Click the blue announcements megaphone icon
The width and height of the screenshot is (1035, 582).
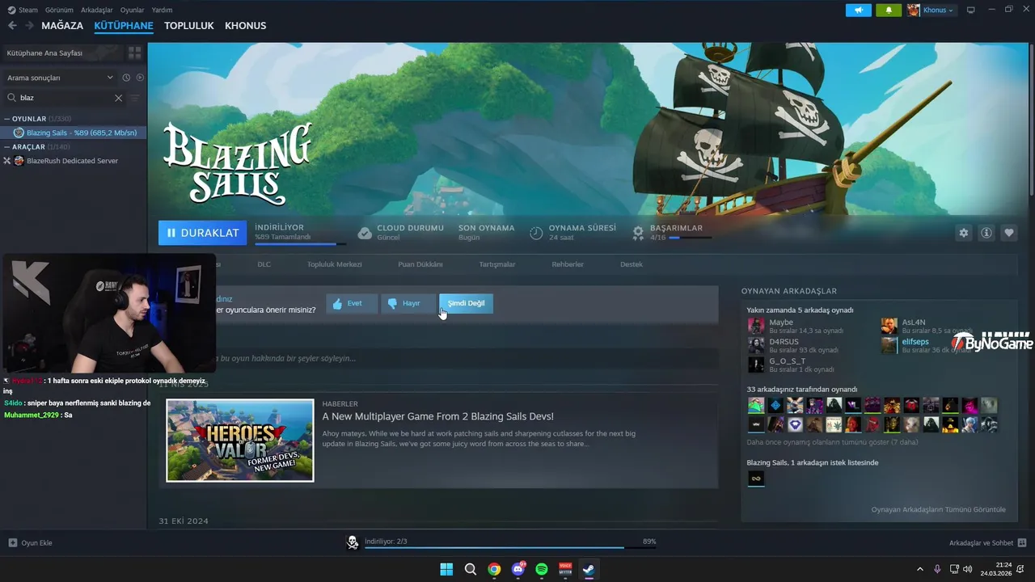click(859, 10)
